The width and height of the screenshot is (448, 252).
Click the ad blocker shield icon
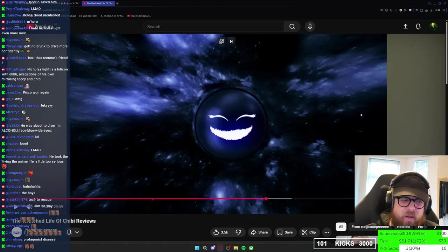[401, 10]
